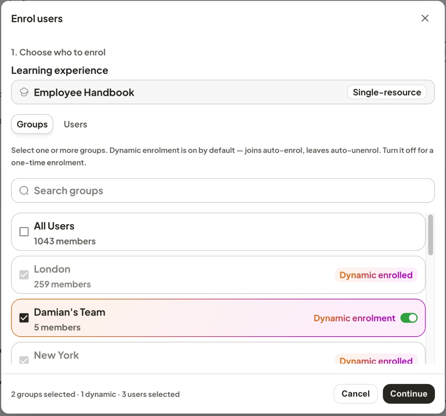Viewport: 446px width, 416px height.
Task: Close the Enrol users dialog
Action: point(425,18)
